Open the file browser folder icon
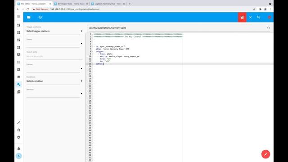Screen dimensions: 288x162 (x=29, y=17)
